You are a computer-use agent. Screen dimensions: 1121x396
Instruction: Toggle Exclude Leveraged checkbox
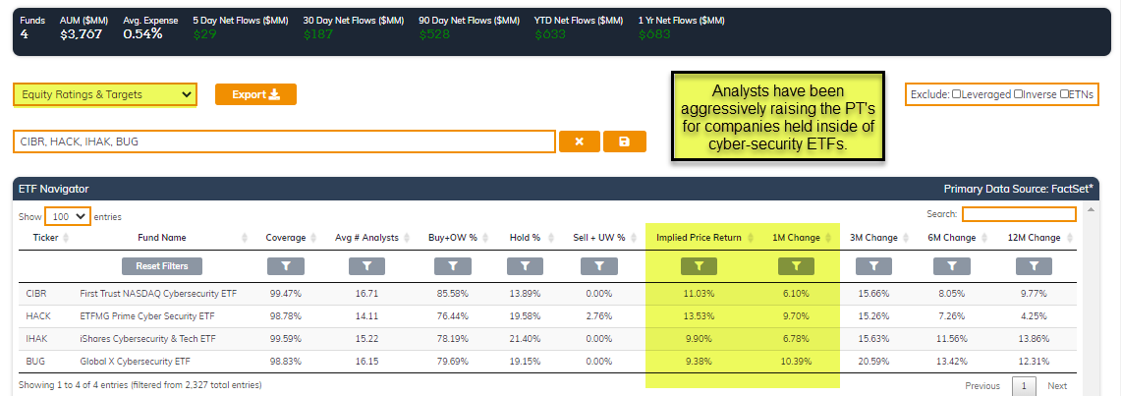(957, 94)
